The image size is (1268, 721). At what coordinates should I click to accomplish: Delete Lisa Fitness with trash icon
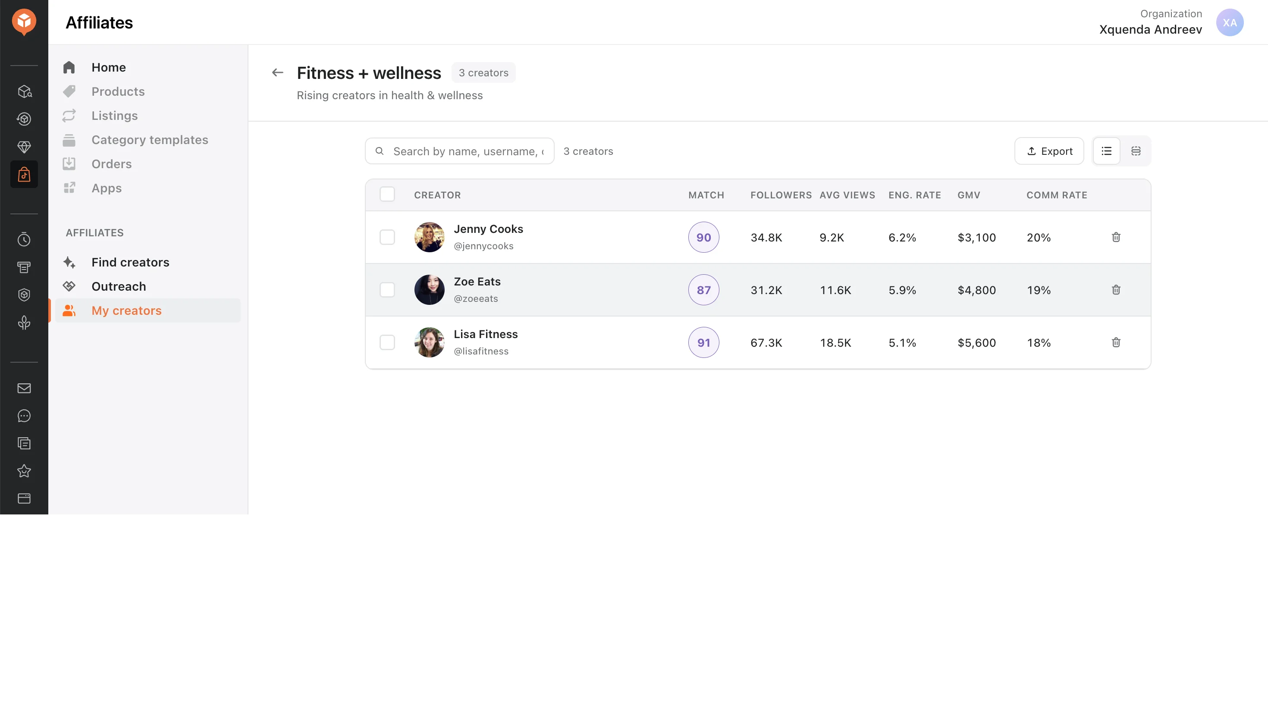pos(1115,342)
